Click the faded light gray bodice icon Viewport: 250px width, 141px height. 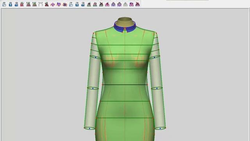[x=125, y=4]
